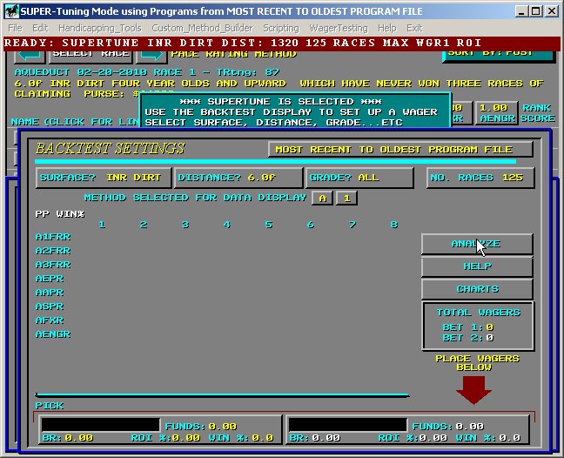Image resolution: width=564 pixels, height=458 pixels.
Task: Click the ANALYZE button
Action: point(477,244)
